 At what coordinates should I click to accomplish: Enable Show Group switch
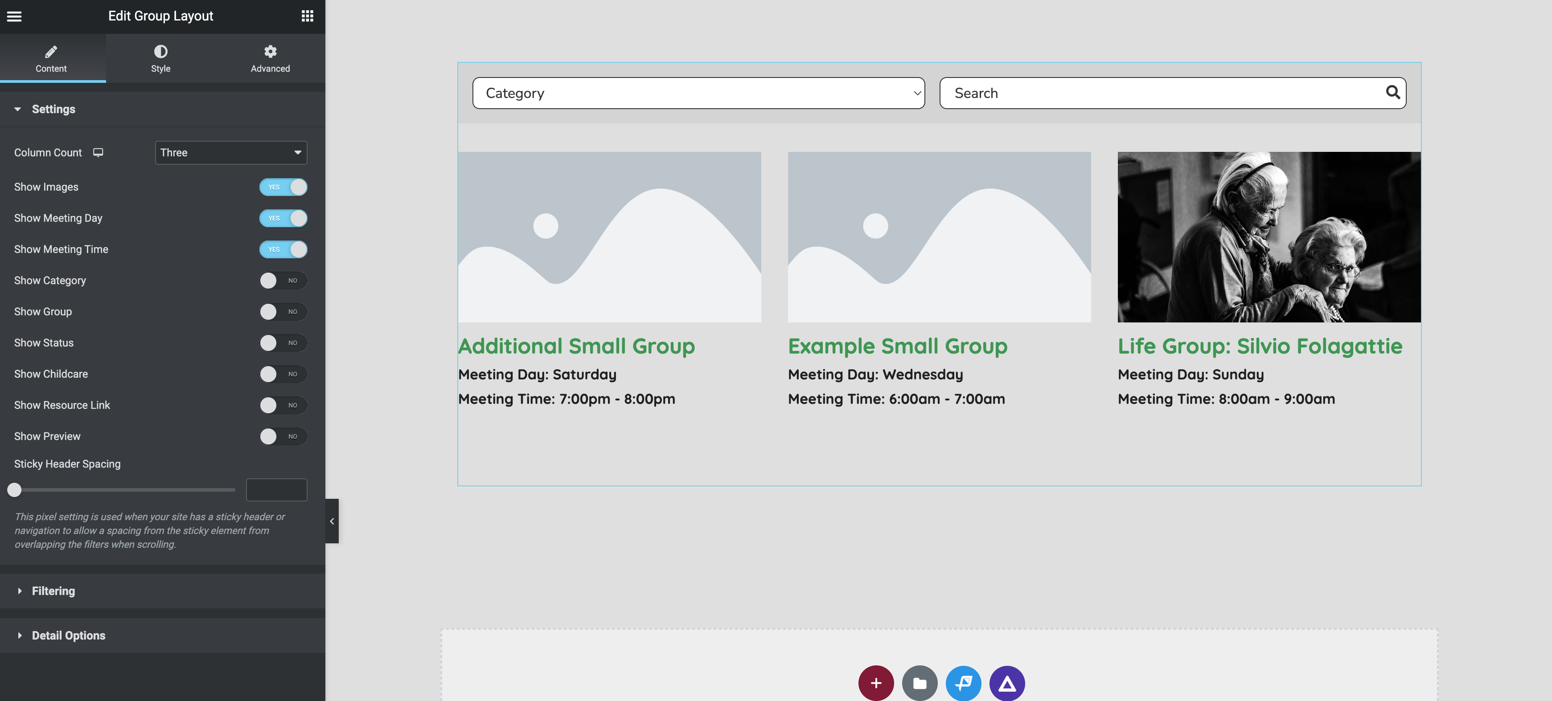click(x=283, y=311)
